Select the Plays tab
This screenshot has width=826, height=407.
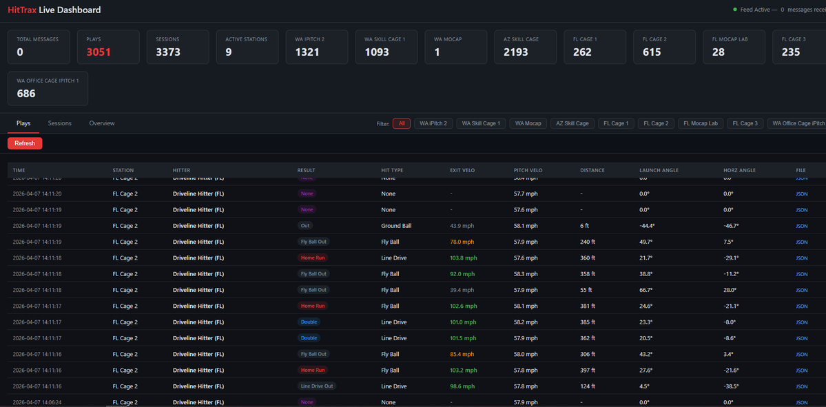[23, 123]
